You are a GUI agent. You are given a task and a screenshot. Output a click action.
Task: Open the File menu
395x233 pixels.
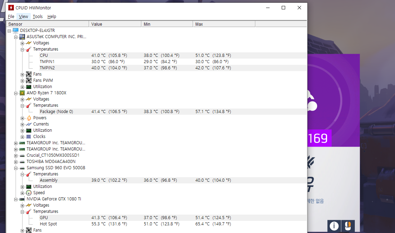coord(11,17)
